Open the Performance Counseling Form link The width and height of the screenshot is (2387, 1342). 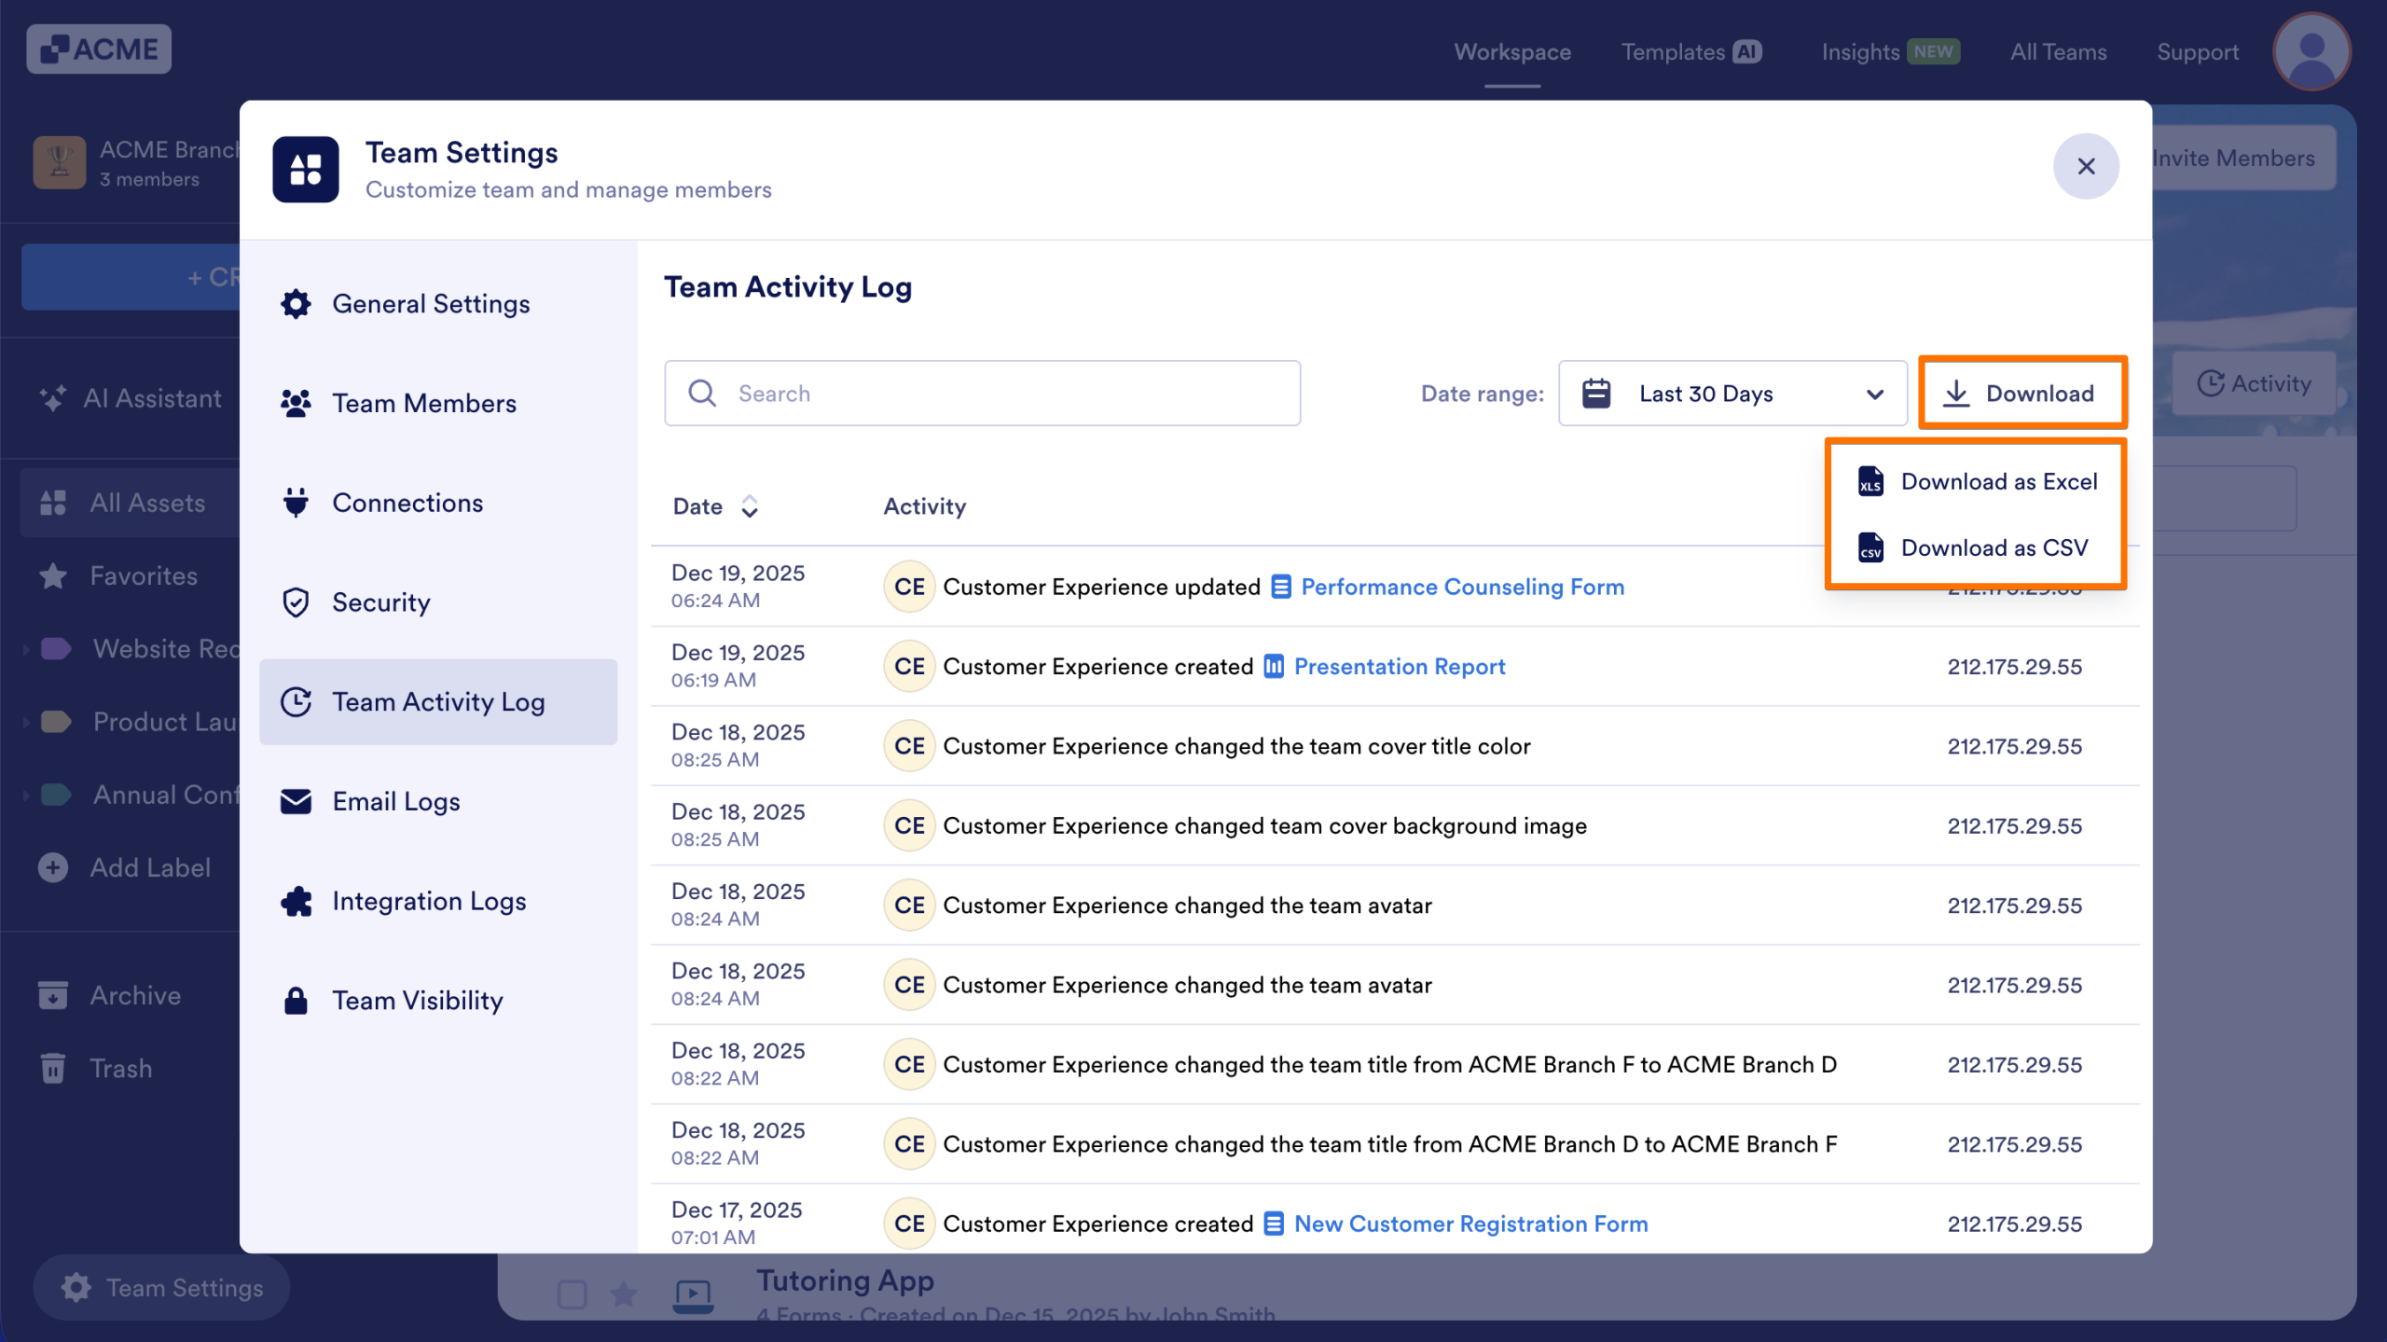[1461, 587]
